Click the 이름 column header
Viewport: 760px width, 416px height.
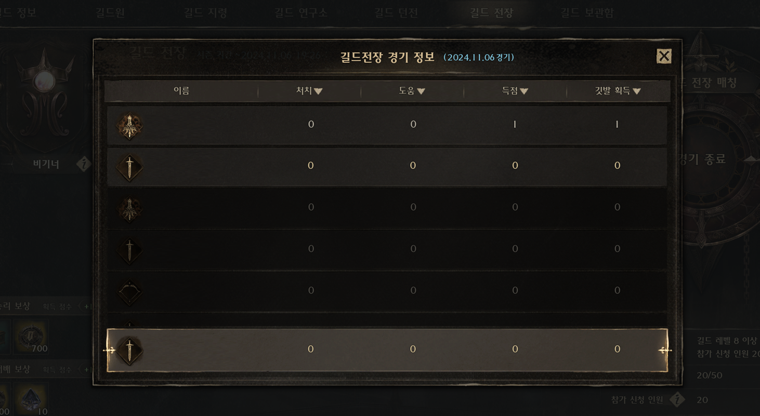(181, 91)
